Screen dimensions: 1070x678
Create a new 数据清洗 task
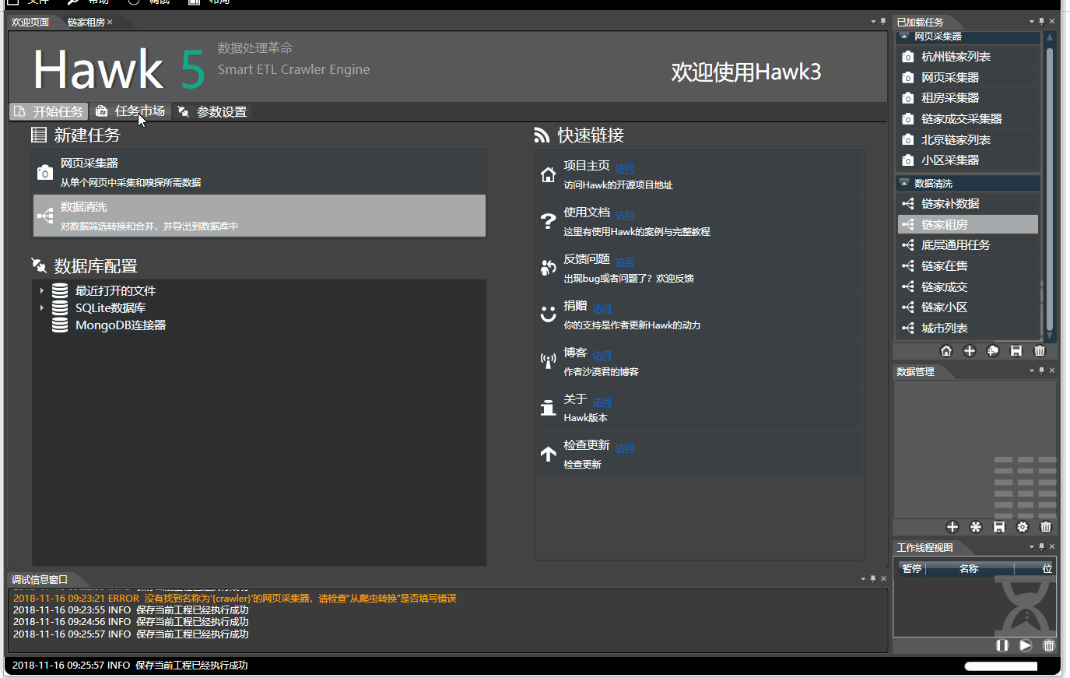click(259, 216)
